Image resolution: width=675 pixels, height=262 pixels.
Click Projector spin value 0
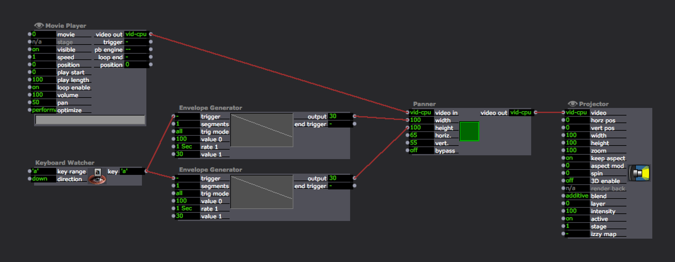(578, 173)
